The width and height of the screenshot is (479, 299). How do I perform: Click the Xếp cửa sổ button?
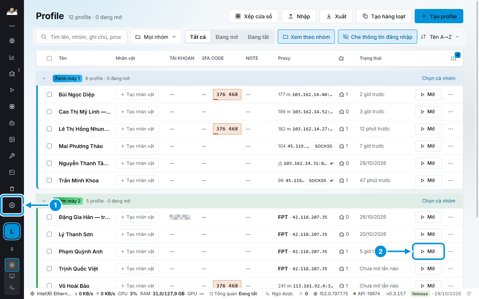254,16
